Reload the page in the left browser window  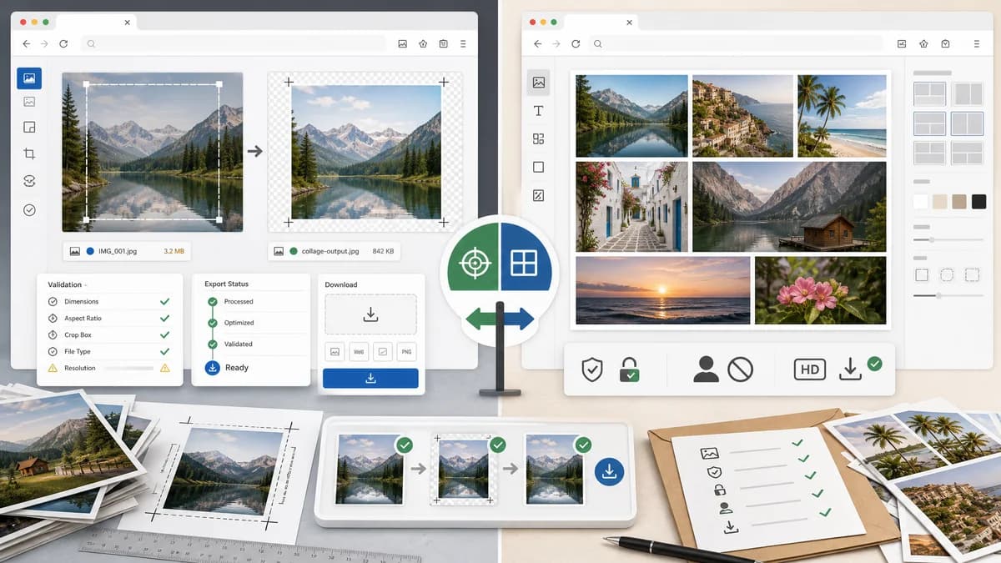[x=63, y=43]
